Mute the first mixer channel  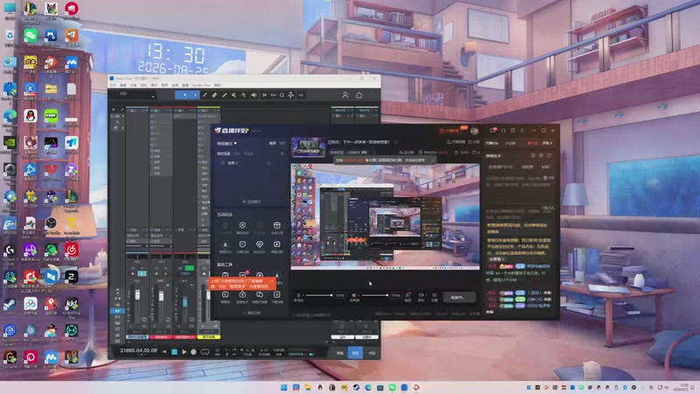[133, 268]
